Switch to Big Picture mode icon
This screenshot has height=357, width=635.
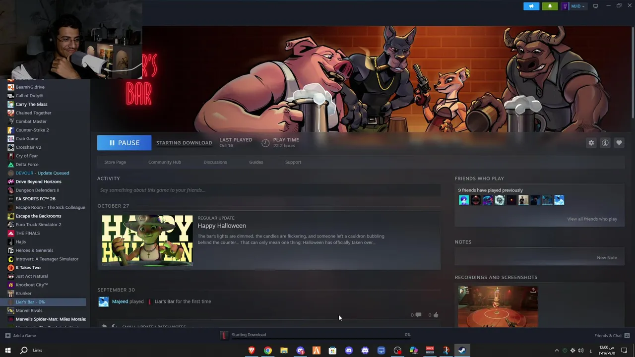[595, 6]
